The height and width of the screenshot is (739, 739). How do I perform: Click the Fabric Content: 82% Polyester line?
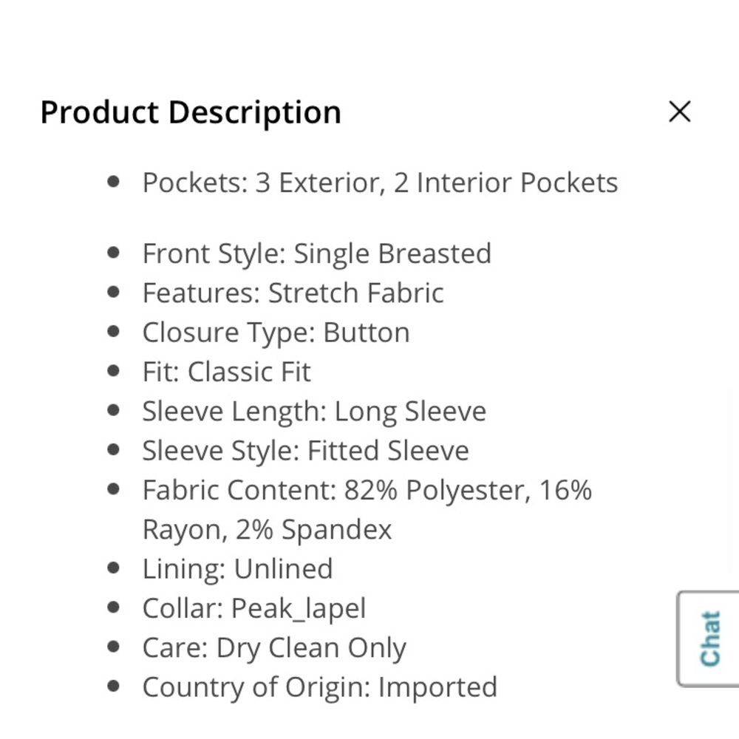click(367, 490)
